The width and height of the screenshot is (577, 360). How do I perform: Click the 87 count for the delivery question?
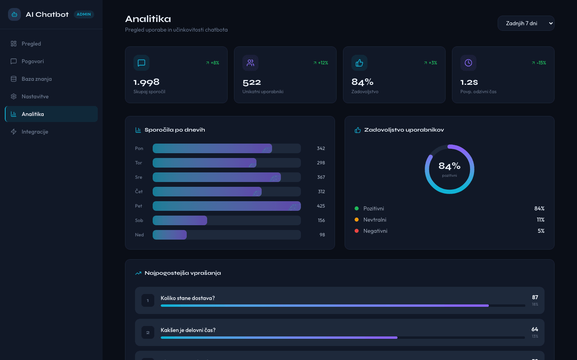[535, 297]
